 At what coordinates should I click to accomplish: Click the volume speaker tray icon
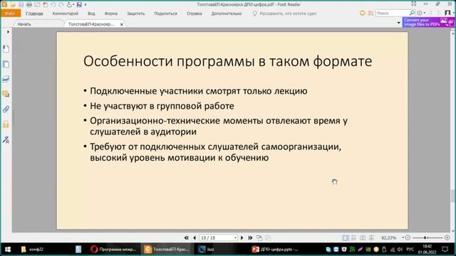tap(400, 250)
